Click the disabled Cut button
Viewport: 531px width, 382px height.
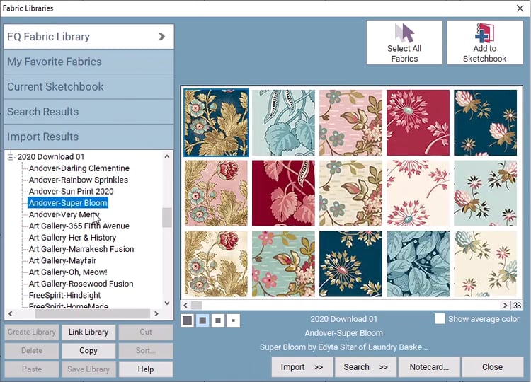coord(146,332)
